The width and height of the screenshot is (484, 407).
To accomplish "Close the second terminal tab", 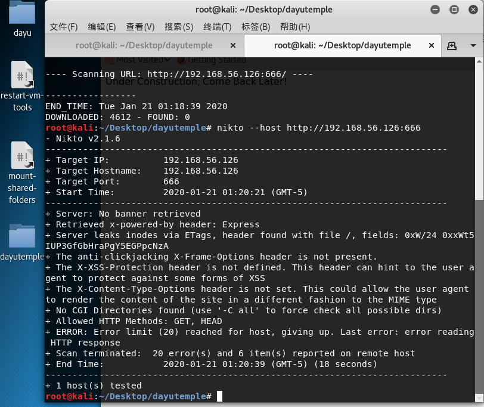I will [x=431, y=45].
